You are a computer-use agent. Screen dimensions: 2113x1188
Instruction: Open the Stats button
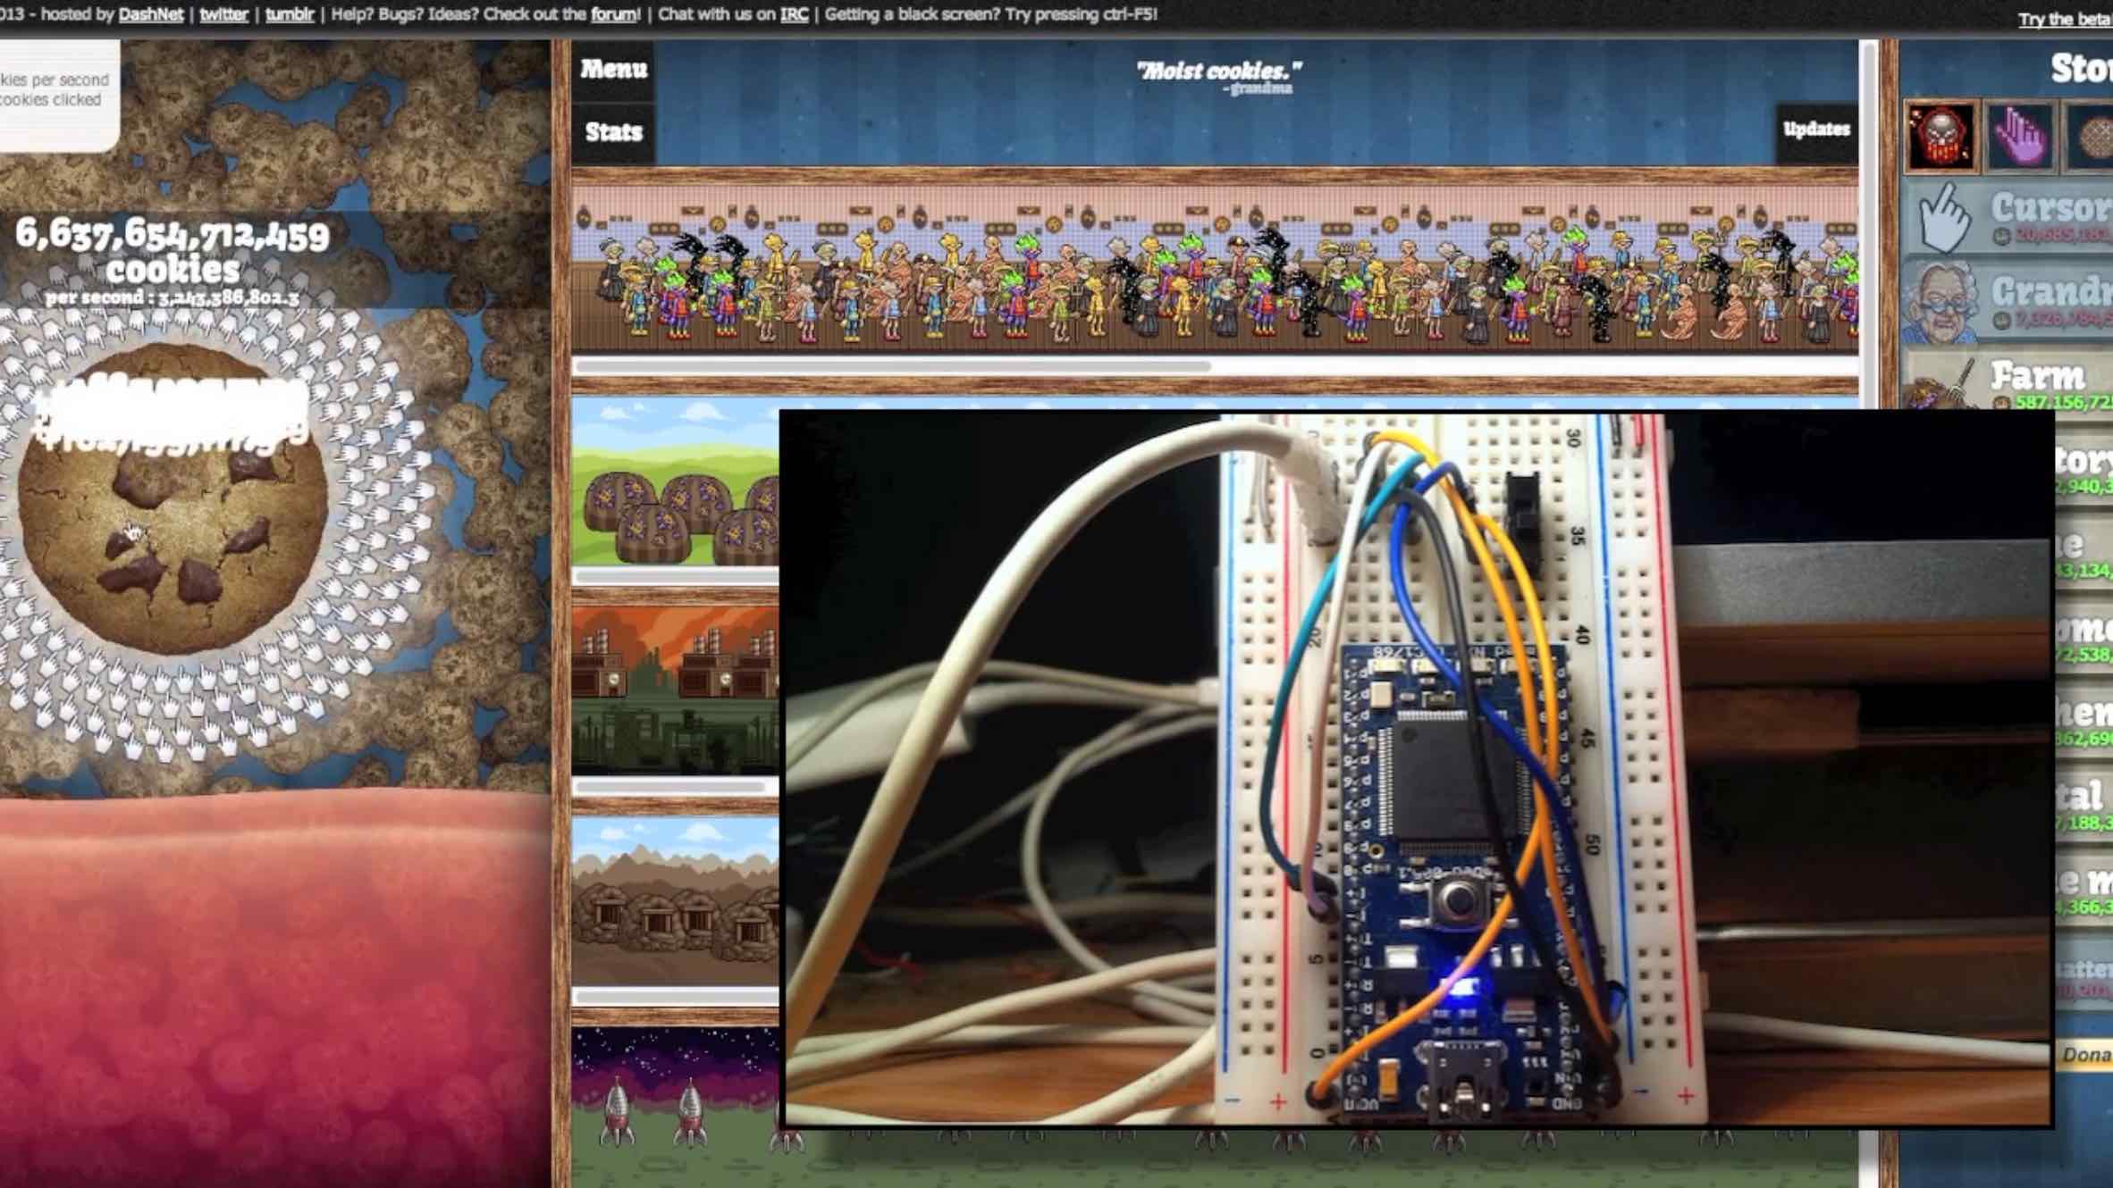point(613,132)
